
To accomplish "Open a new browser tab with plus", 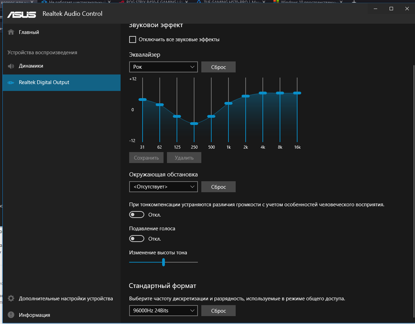I will click(354, 2).
